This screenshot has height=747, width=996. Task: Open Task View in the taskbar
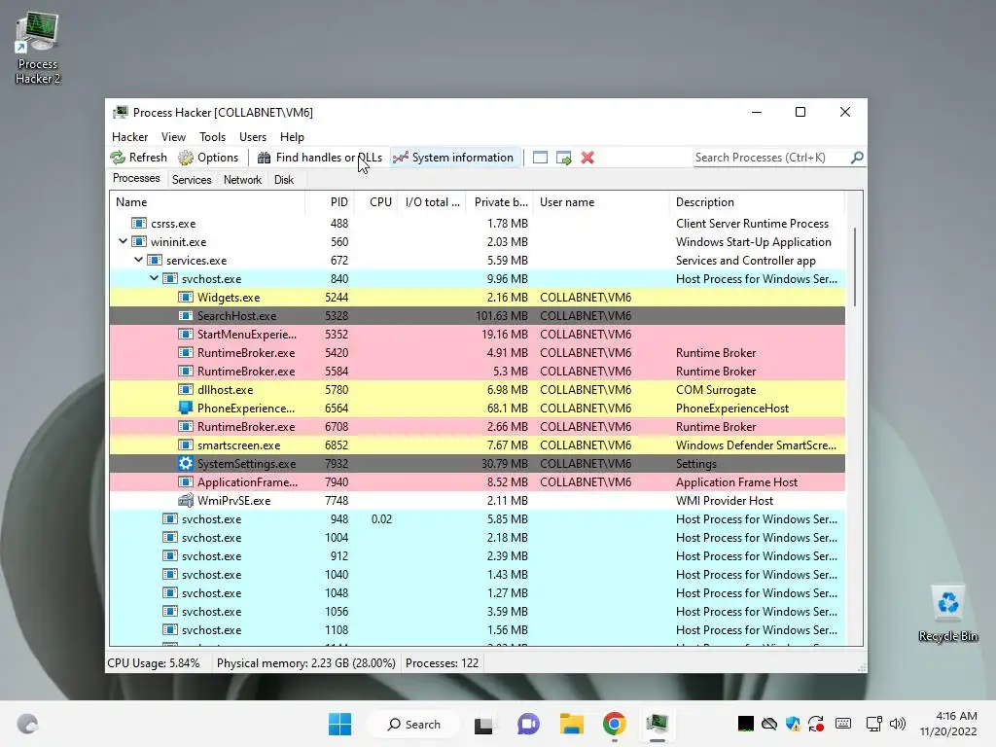coord(483,724)
